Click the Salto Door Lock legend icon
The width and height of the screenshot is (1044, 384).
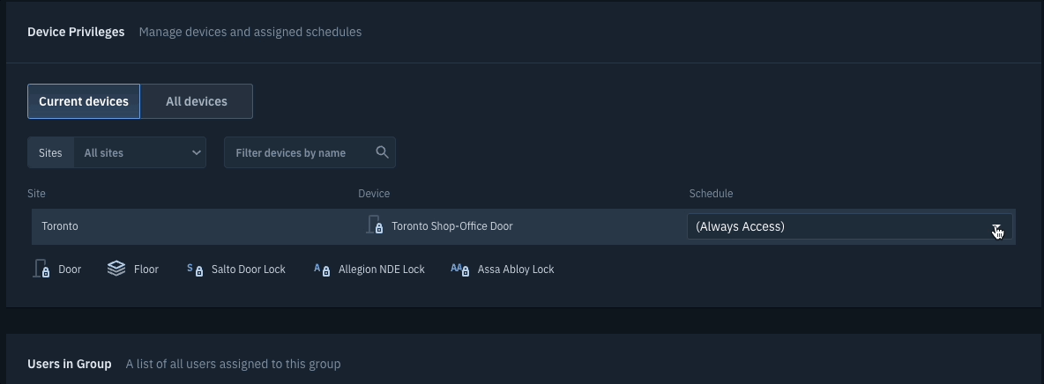[x=195, y=269]
